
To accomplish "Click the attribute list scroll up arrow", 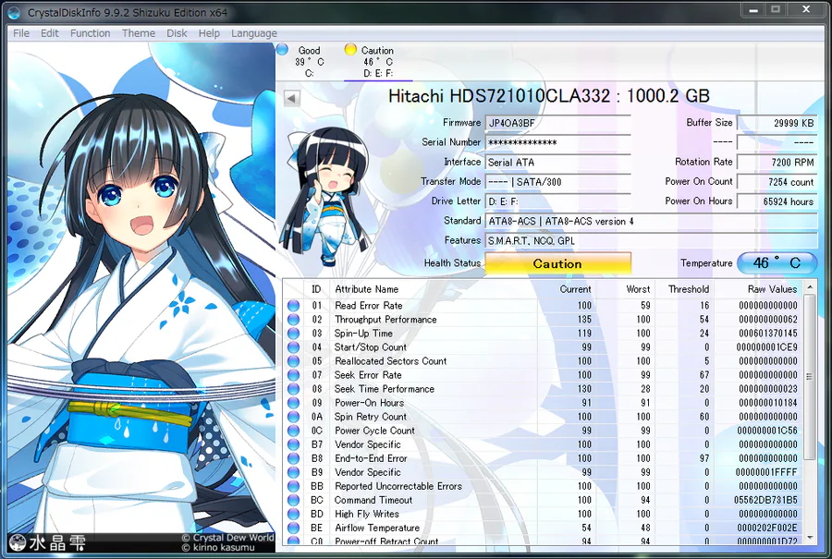I will pos(810,287).
